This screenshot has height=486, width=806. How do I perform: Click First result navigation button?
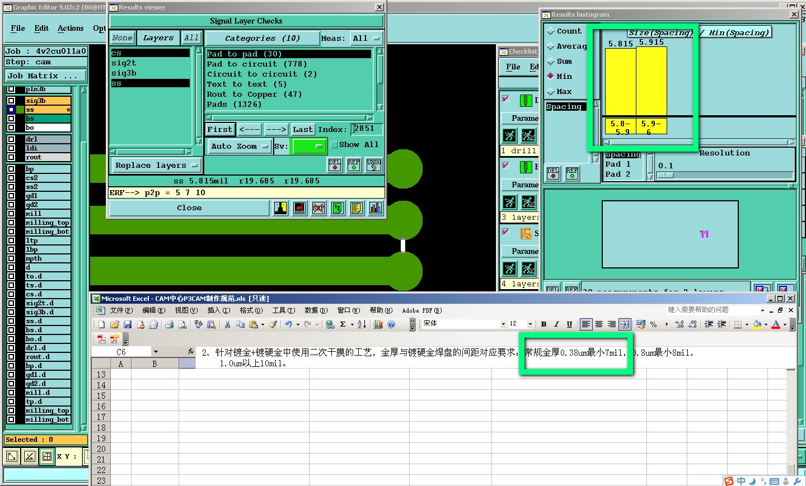[x=220, y=130]
